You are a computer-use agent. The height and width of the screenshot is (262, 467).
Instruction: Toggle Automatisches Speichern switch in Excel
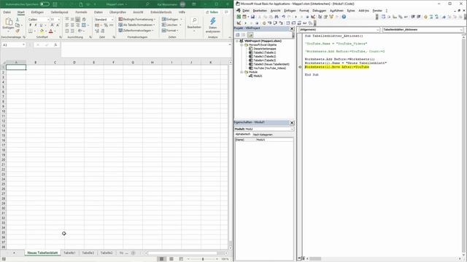pos(45,4)
